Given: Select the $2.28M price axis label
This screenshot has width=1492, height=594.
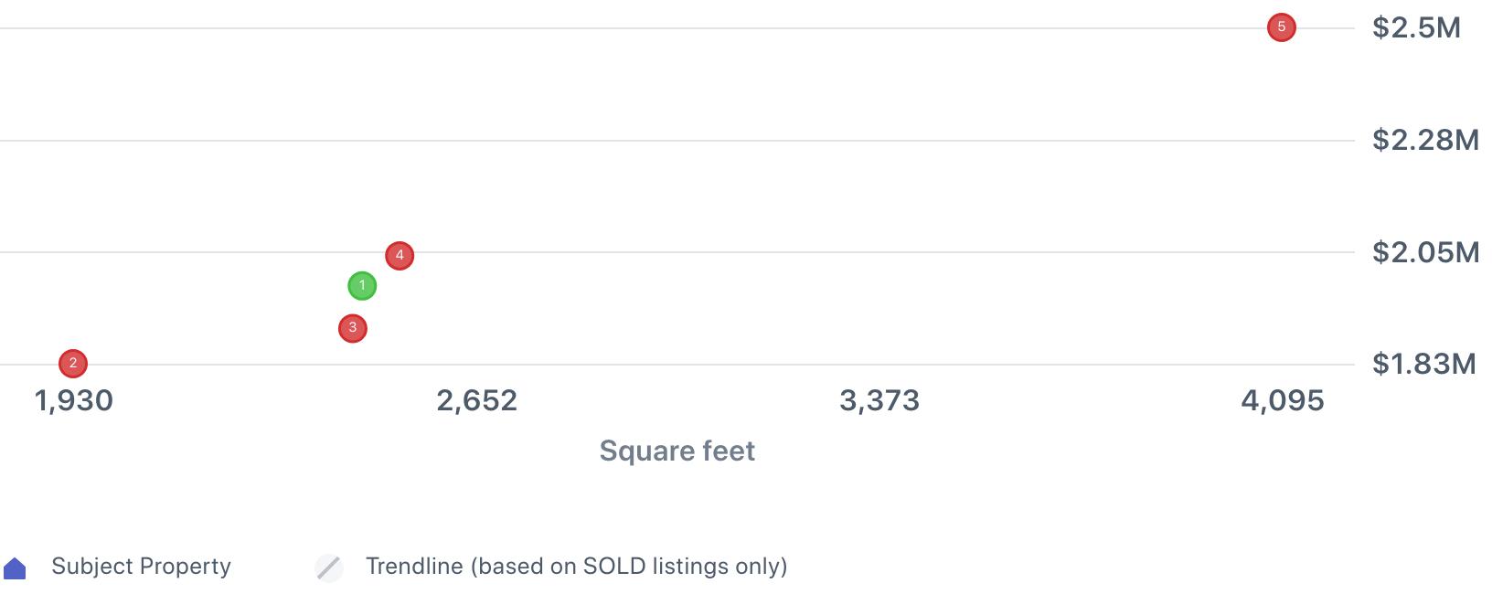Looking at the screenshot, I should pyautogui.click(x=1425, y=140).
